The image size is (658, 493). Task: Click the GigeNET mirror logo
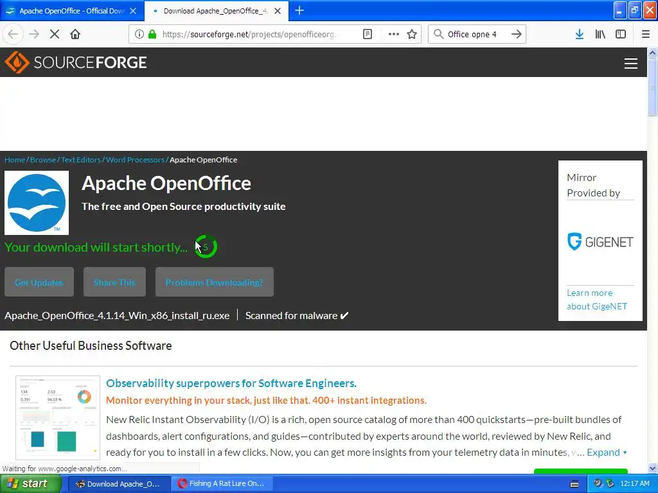click(x=600, y=242)
